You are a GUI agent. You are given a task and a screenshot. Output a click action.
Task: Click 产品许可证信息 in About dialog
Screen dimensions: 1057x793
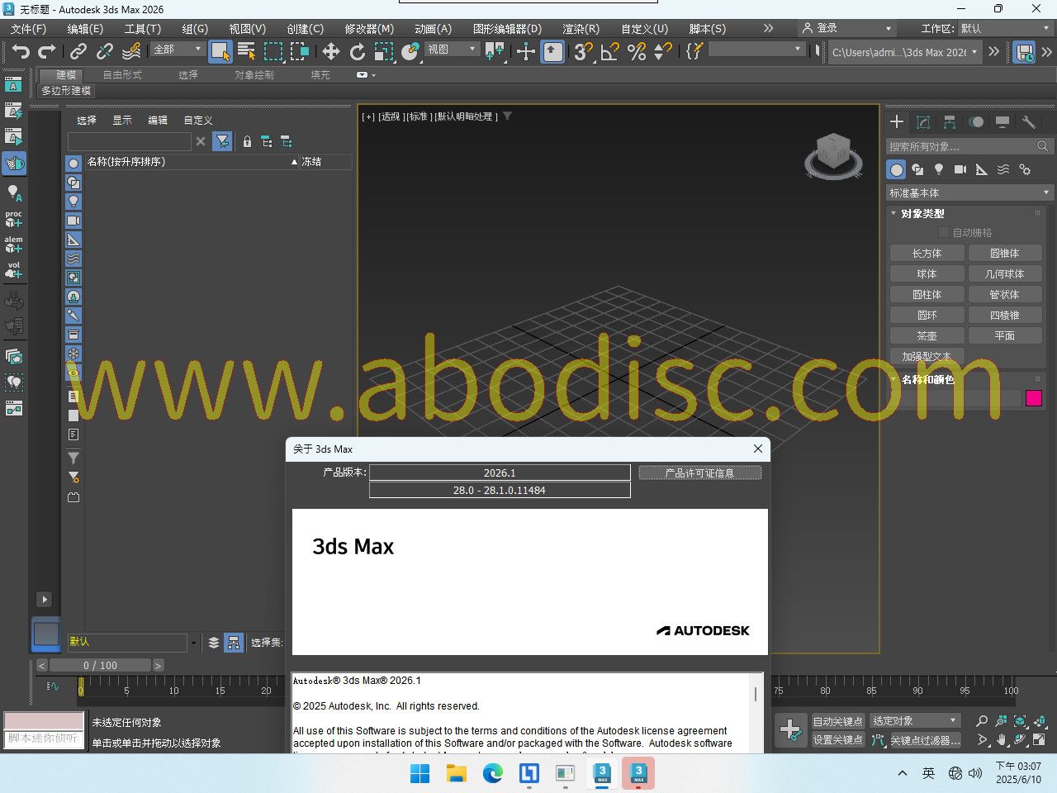click(x=699, y=473)
